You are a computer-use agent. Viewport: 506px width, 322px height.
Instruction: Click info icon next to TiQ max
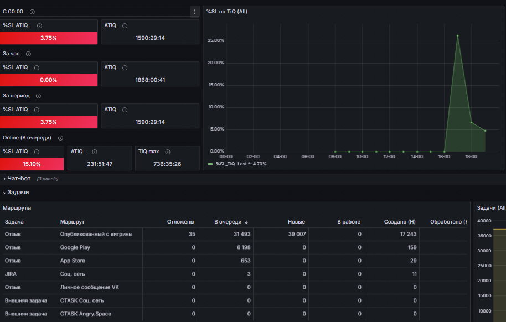(x=168, y=152)
